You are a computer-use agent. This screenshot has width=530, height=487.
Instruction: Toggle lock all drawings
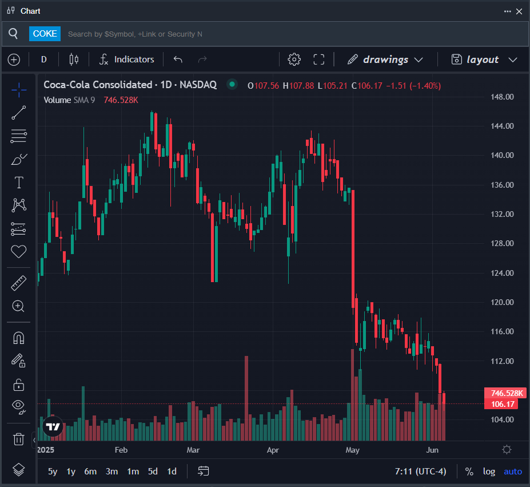pos(19,385)
